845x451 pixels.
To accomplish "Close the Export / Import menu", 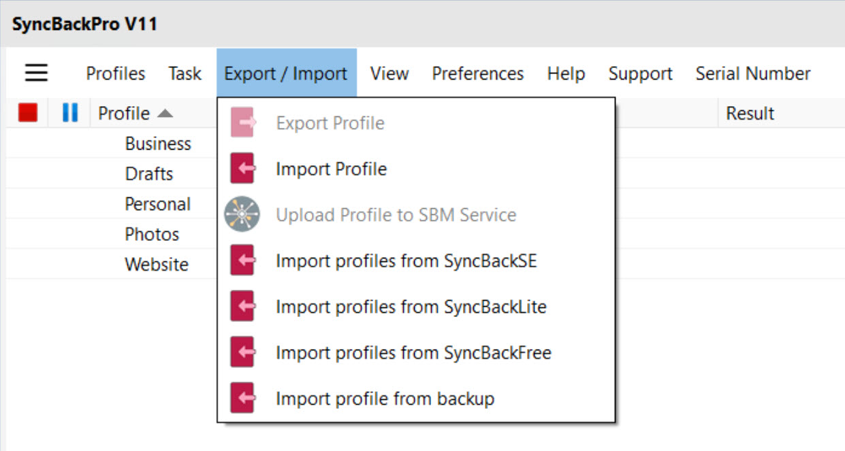I will 287,73.
